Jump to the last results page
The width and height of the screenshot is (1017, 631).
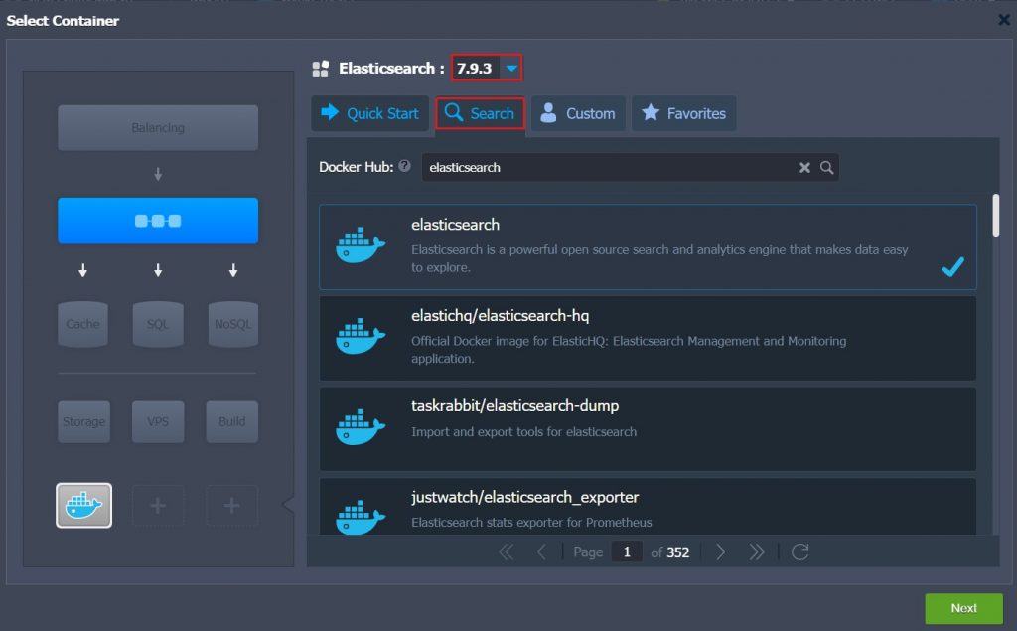756,552
